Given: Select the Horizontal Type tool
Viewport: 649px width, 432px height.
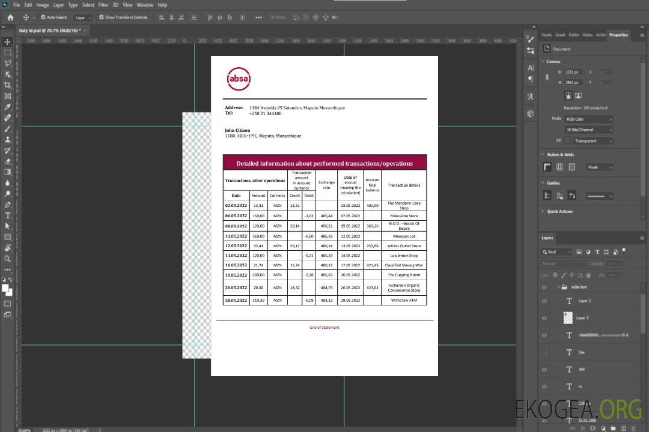Looking at the screenshot, I should pyautogui.click(x=8, y=215).
